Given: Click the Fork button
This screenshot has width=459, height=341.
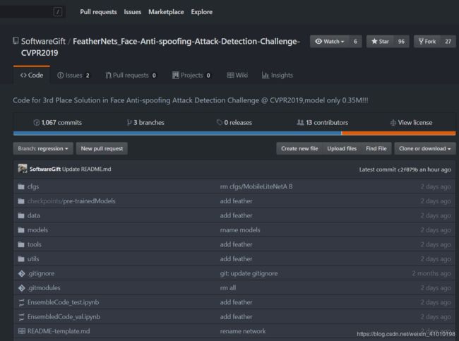Looking at the screenshot, I should click(x=427, y=42).
